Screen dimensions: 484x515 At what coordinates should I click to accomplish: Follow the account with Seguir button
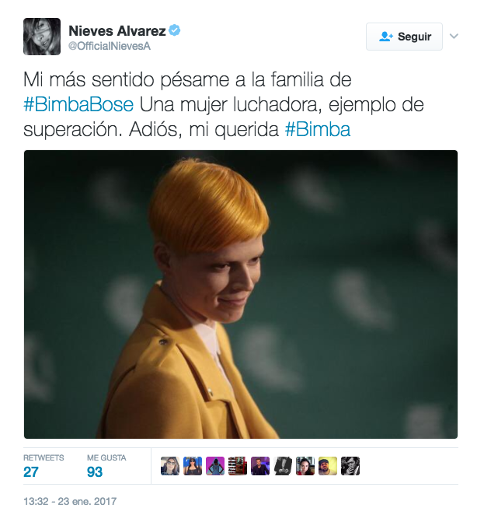(x=404, y=37)
